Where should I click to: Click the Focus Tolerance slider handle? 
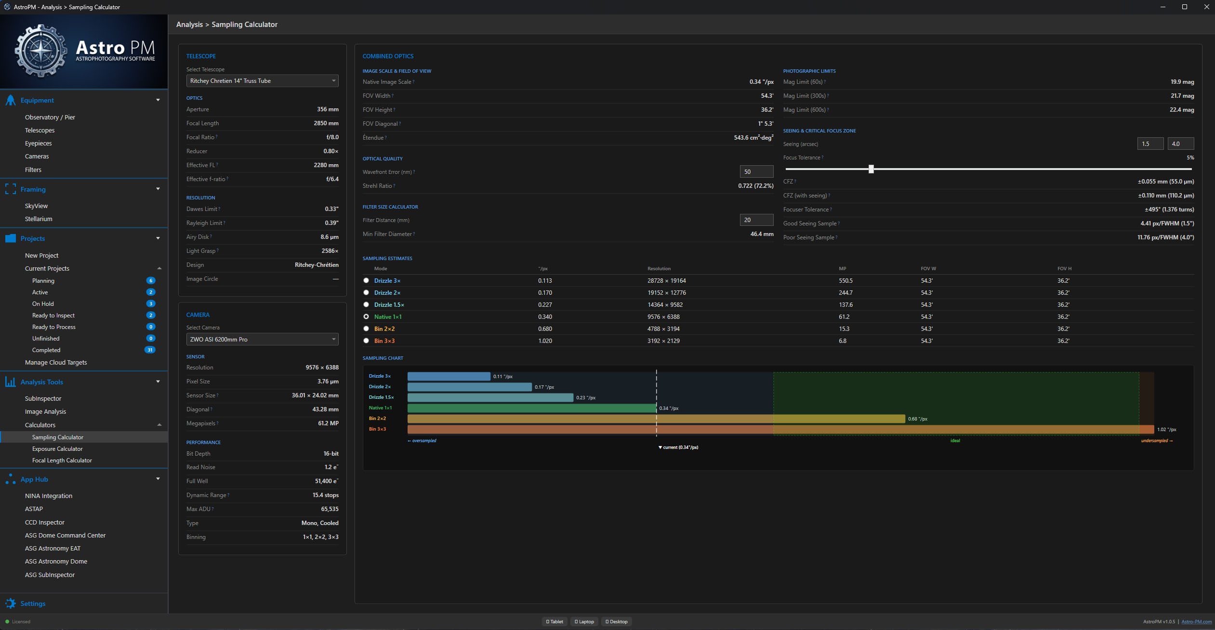[x=871, y=169]
